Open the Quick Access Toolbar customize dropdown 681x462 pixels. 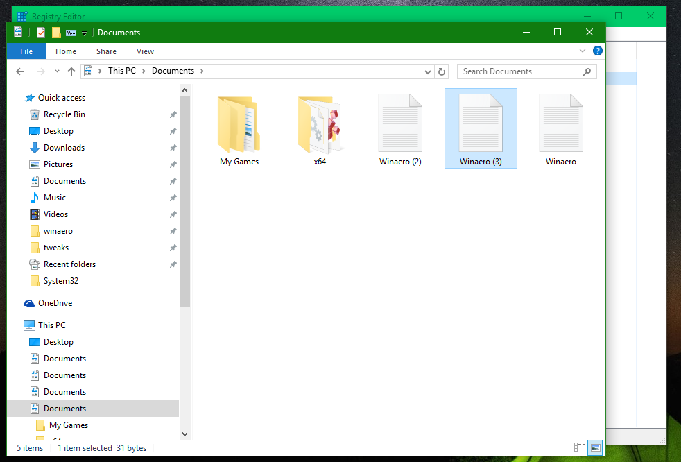[83, 32]
